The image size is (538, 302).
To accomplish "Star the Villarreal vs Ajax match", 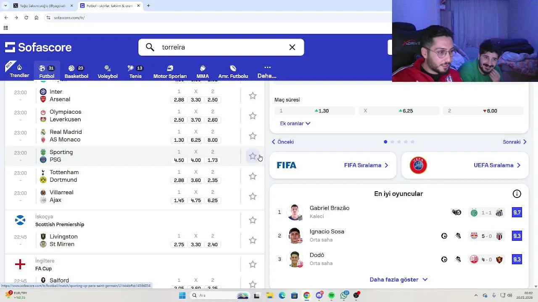I will [253, 196].
